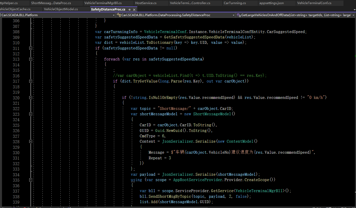Place cursor on carTurnningInfo variable
The image size is (356, 208).
(x=121, y=32)
